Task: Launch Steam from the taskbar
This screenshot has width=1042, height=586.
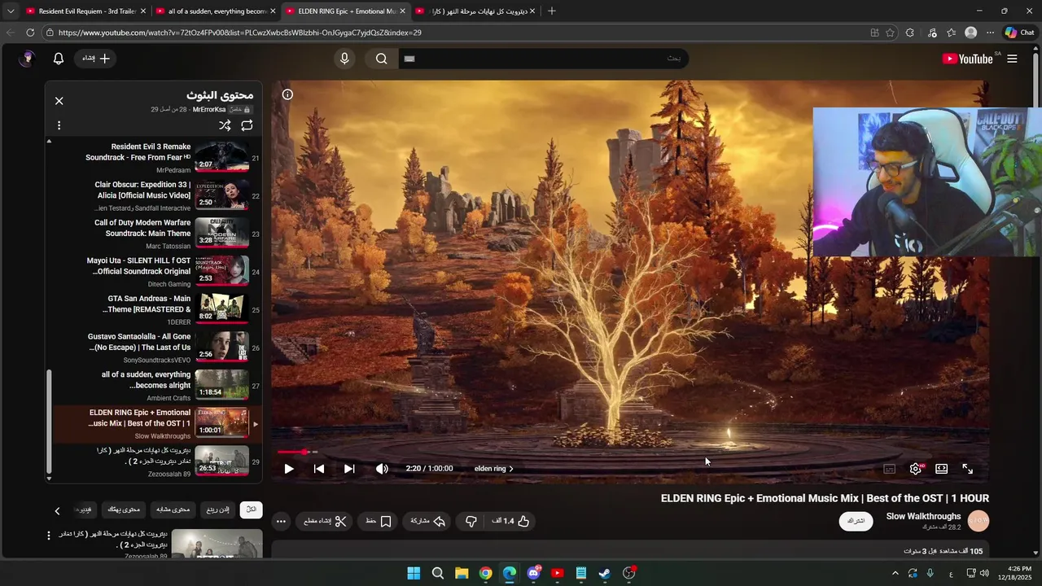Action: click(x=605, y=573)
